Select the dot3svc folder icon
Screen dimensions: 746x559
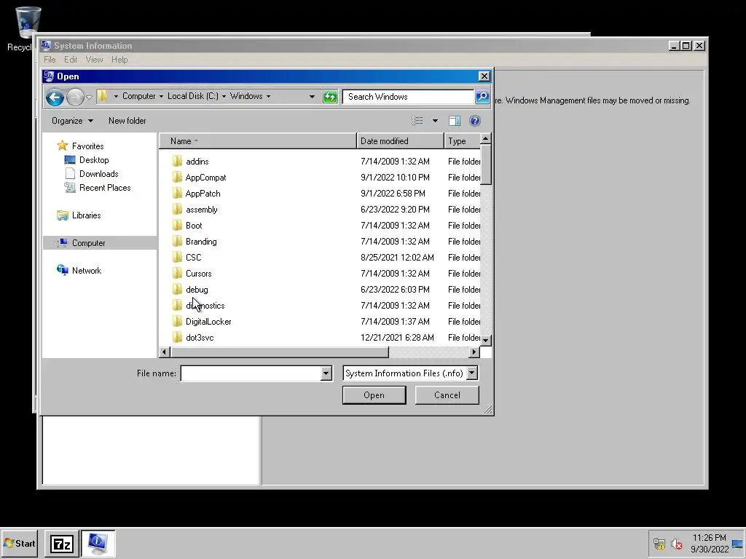click(177, 338)
